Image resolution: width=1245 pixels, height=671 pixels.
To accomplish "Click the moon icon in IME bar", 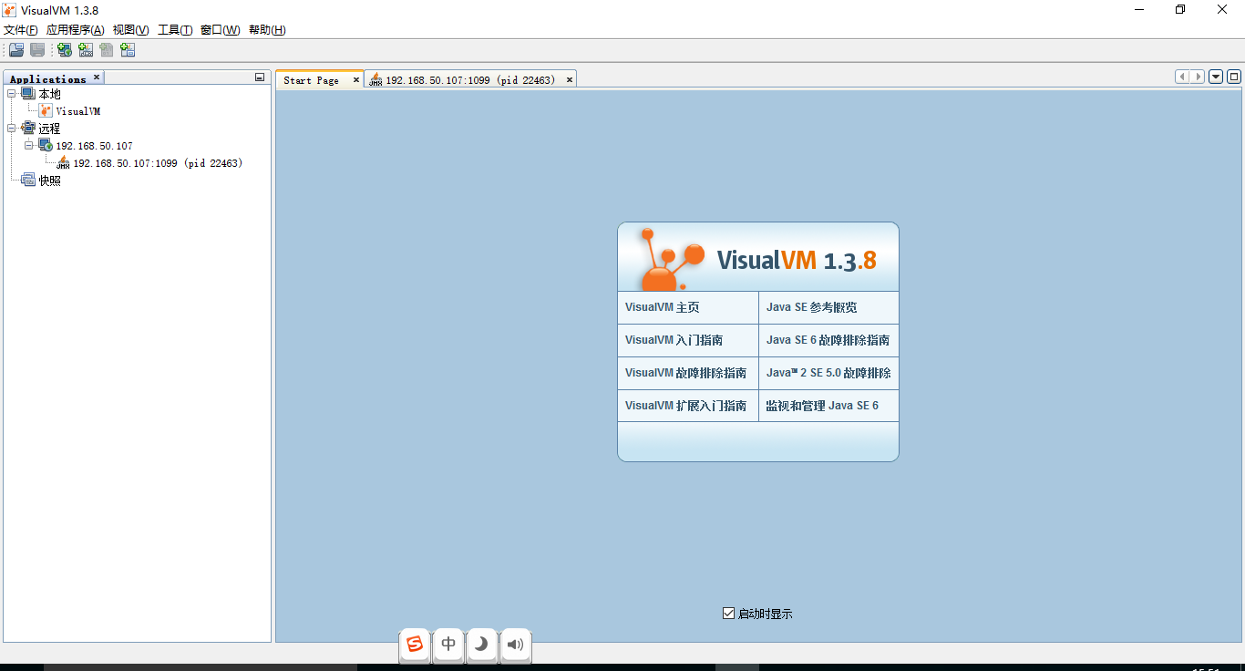I will [482, 645].
